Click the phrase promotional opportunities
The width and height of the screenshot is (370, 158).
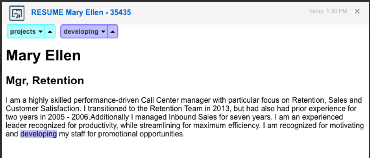(141, 134)
